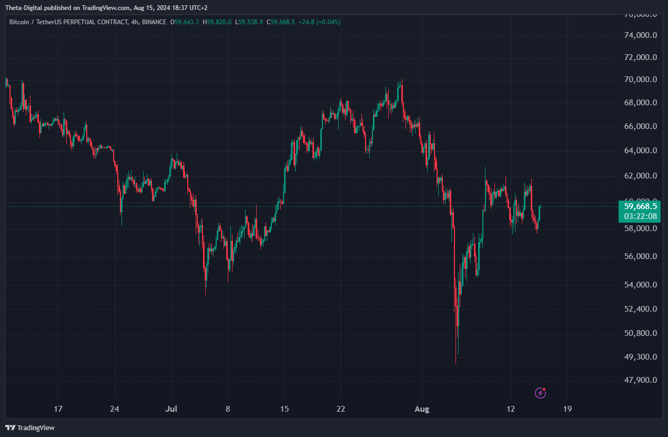Image resolution: width=668 pixels, height=437 pixels.
Task: Click the date label 15 on time axis
Action: [x=284, y=409]
